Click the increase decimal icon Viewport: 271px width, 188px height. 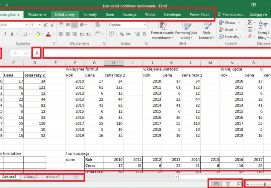137,34
